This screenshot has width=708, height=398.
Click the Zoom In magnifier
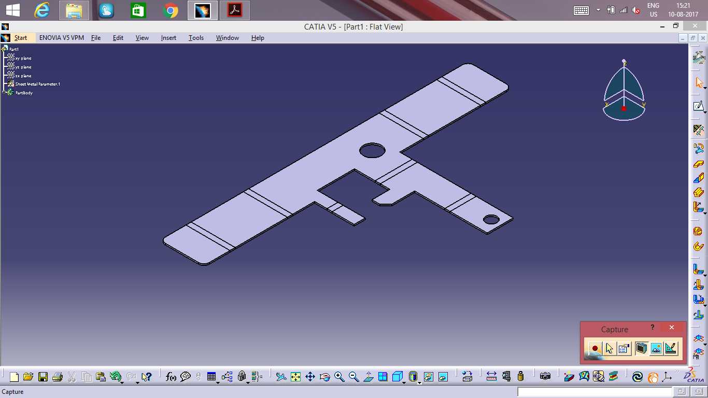pos(339,377)
